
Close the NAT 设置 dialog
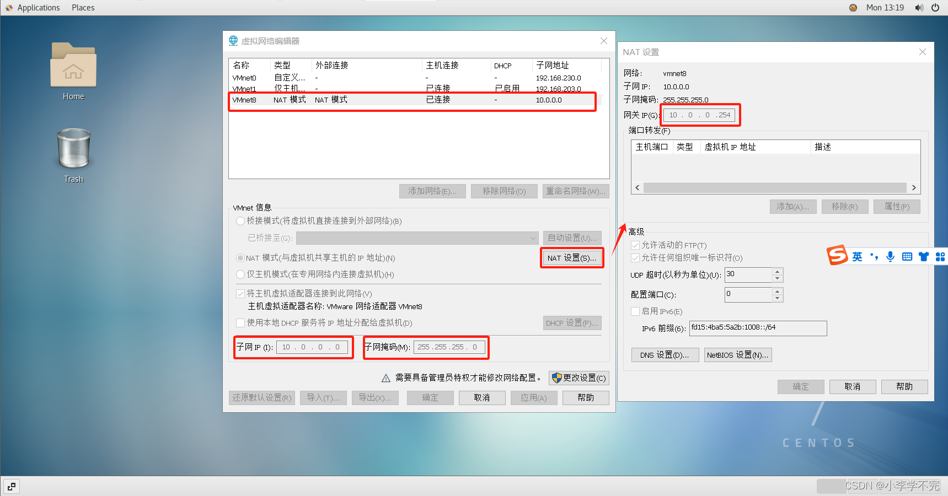(923, 52)
